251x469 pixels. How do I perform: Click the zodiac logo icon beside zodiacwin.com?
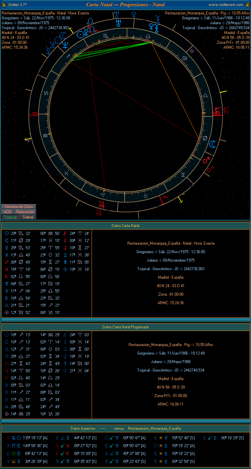click(x=247, y=5)
